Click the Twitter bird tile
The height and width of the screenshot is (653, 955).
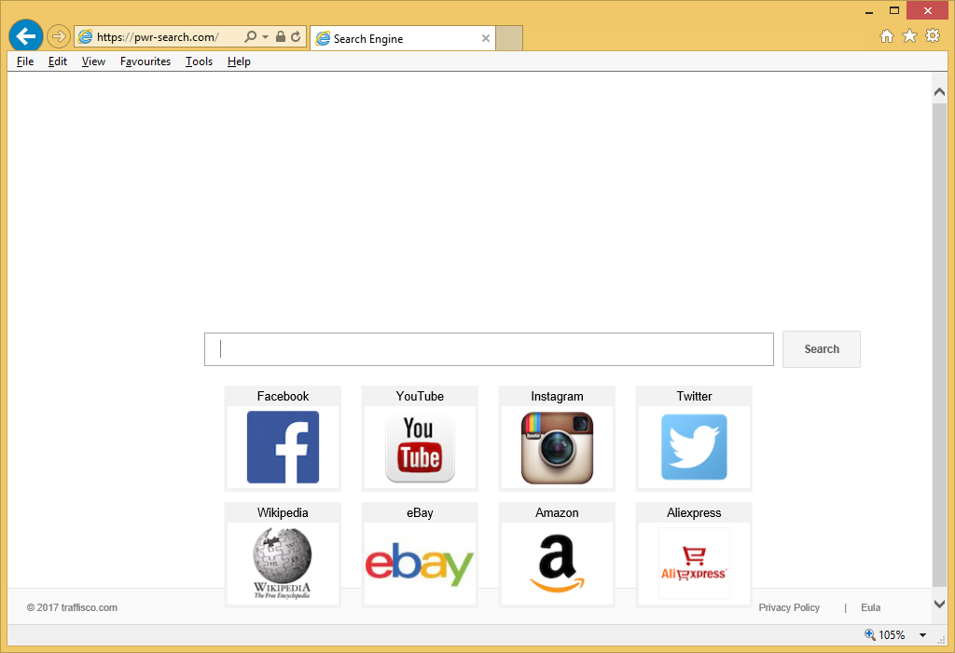tap(694, 447)
